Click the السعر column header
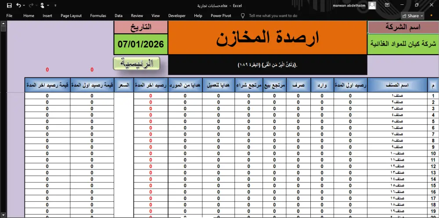Image resolution: width=439 pixels, height=218 pixels. (x=124, y=85)
